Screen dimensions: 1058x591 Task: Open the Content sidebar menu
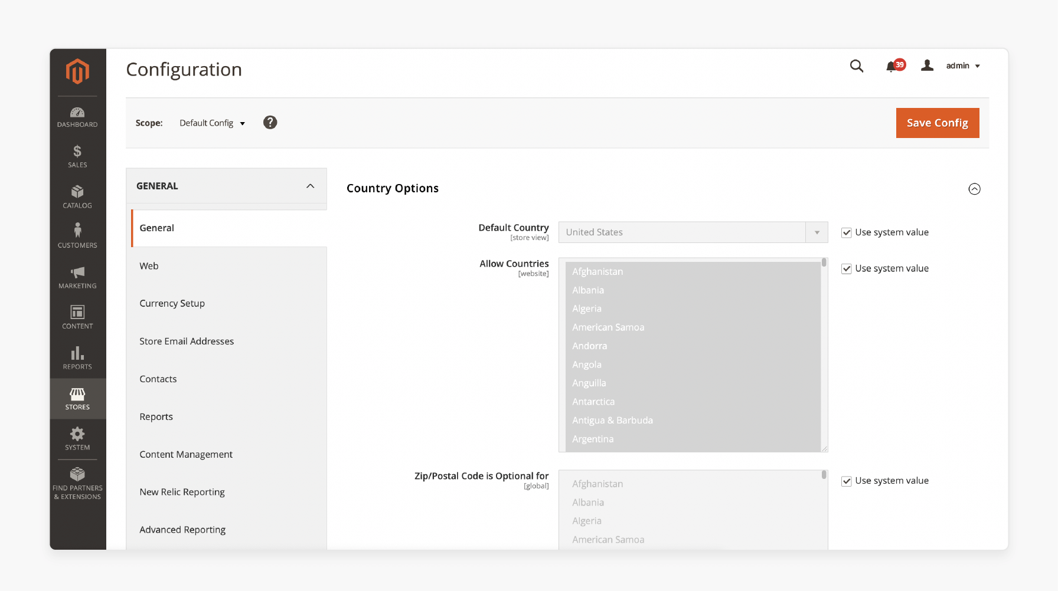[x=77, y=317]
